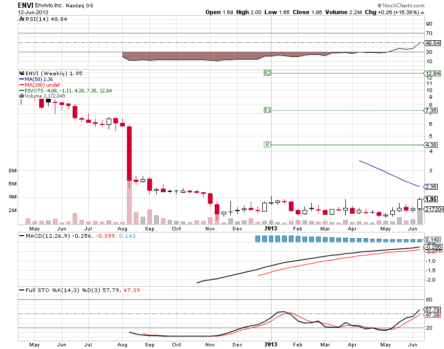This screenshot has height=349, width=444.
Task: Click the Volume 2,172,049 legend text
Action: [x=45, y=96]
